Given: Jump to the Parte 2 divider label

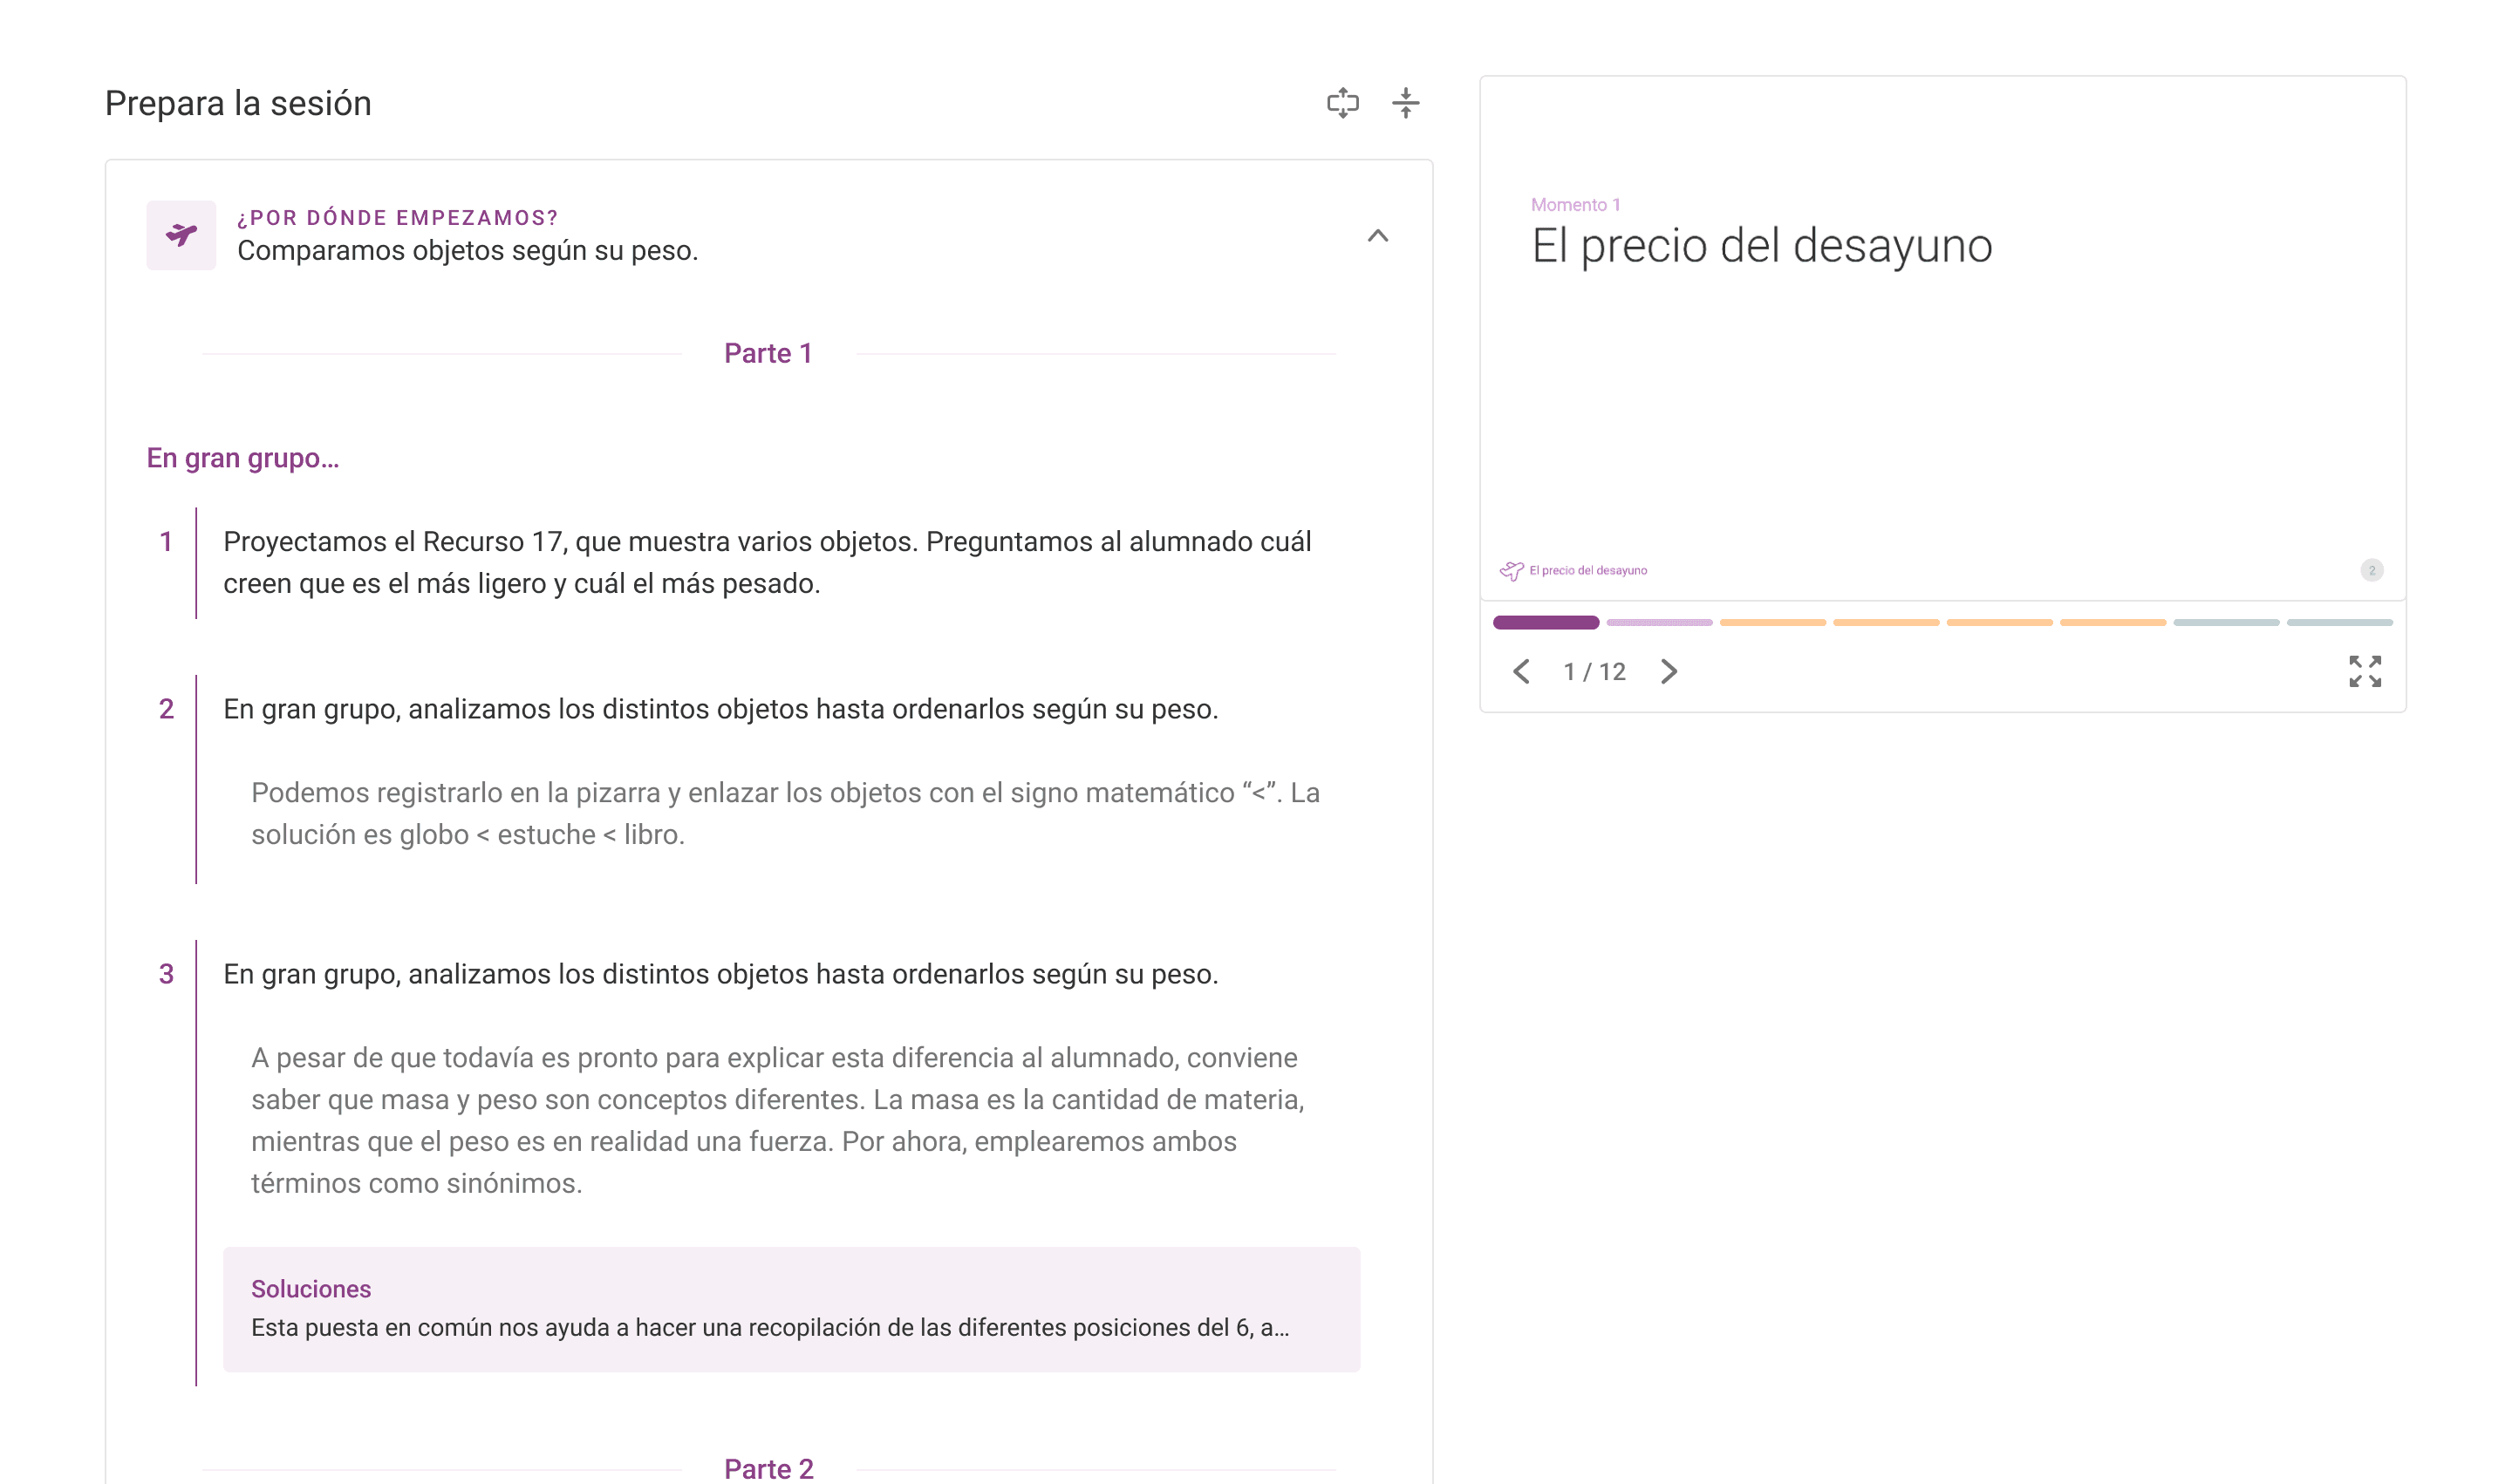Looking at the screenshot, I should click(x=768, y=1468).
